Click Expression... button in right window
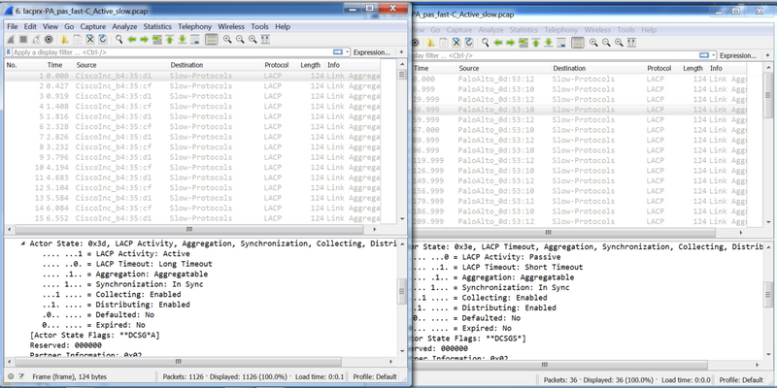This screenshot has height=388, width=777. pyautogui.click(x=737, y=55)
